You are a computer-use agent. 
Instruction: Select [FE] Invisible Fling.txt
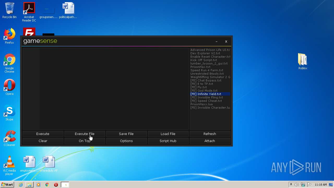(210, 97)
